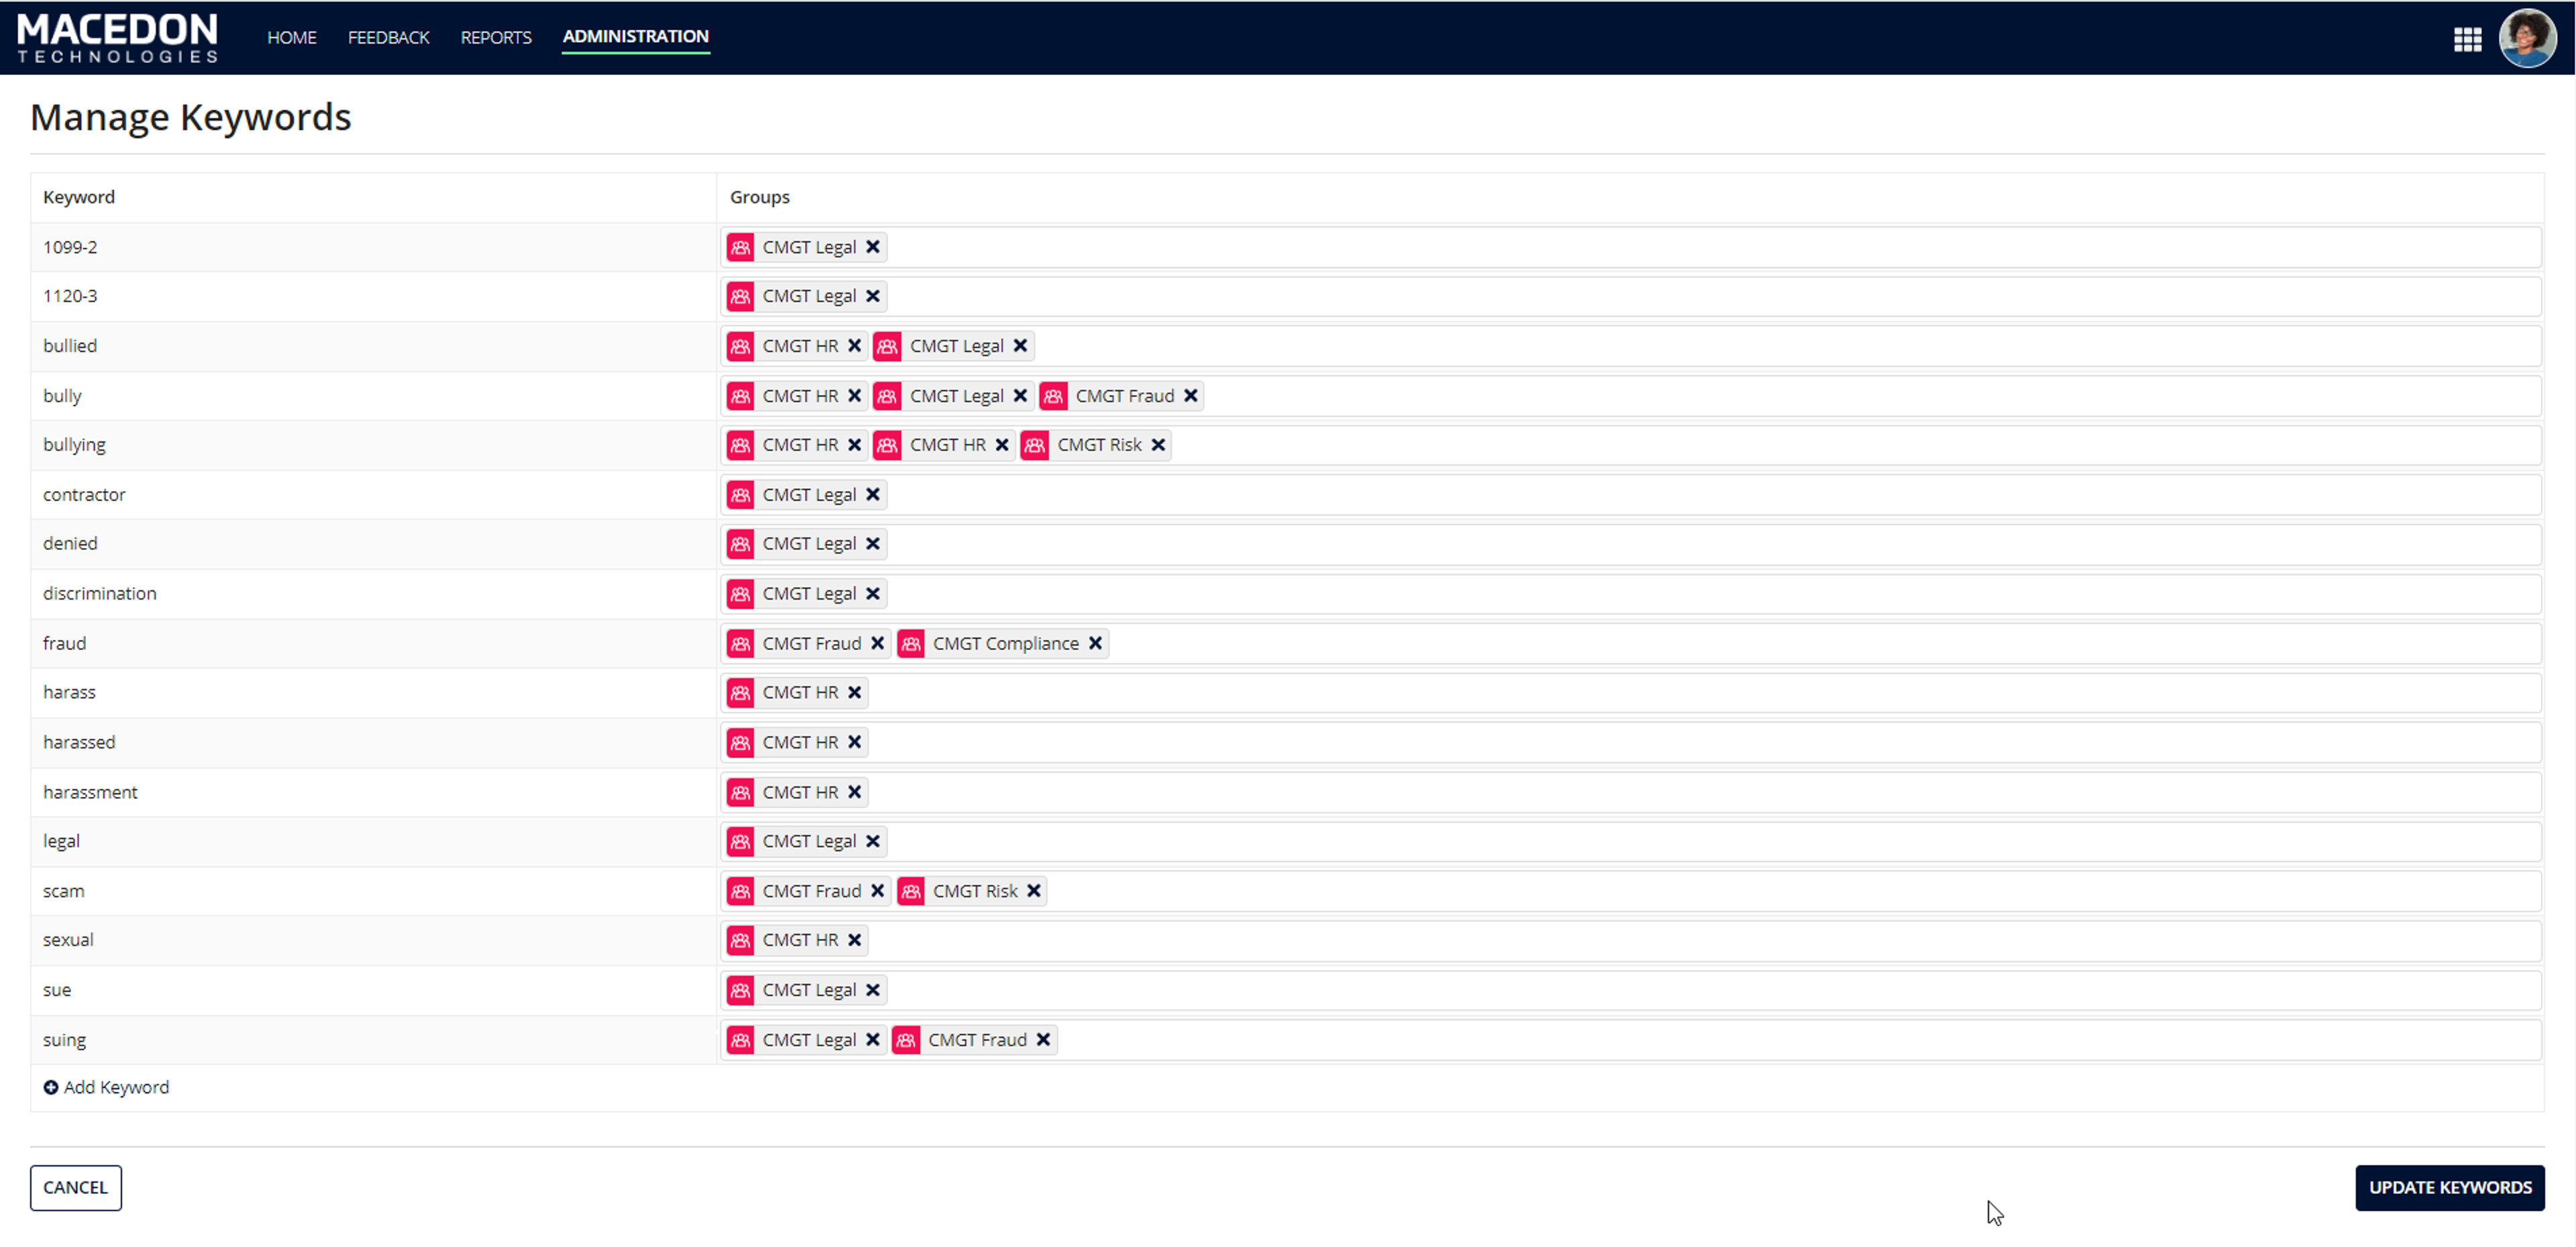Viewport: 2576px width, 1247px height.
Task: Click the plus icon beside Add Keyword
Action: point(51,1088)
